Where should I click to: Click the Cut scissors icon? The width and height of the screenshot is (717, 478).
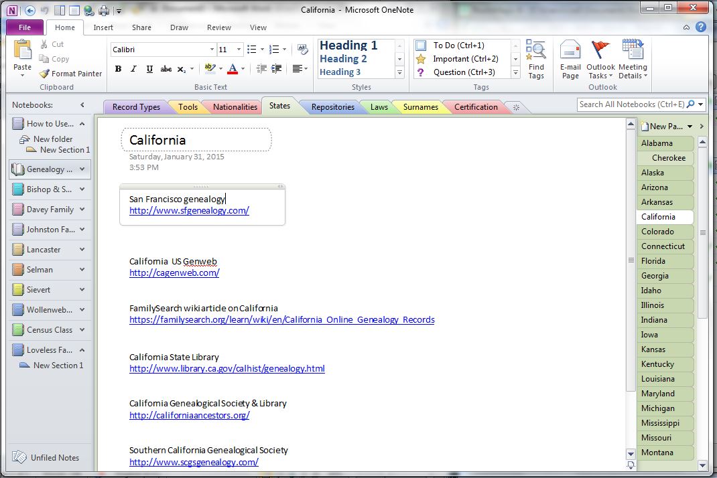(x=44, y=44)
